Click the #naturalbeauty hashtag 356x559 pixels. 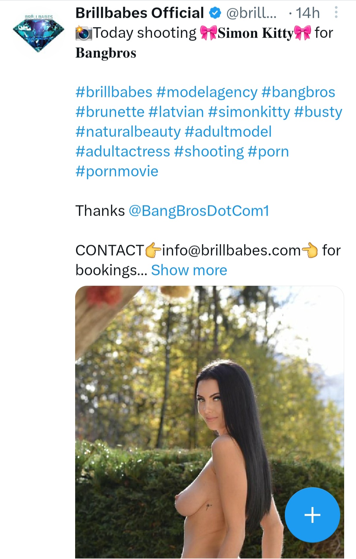pos(128,132)
